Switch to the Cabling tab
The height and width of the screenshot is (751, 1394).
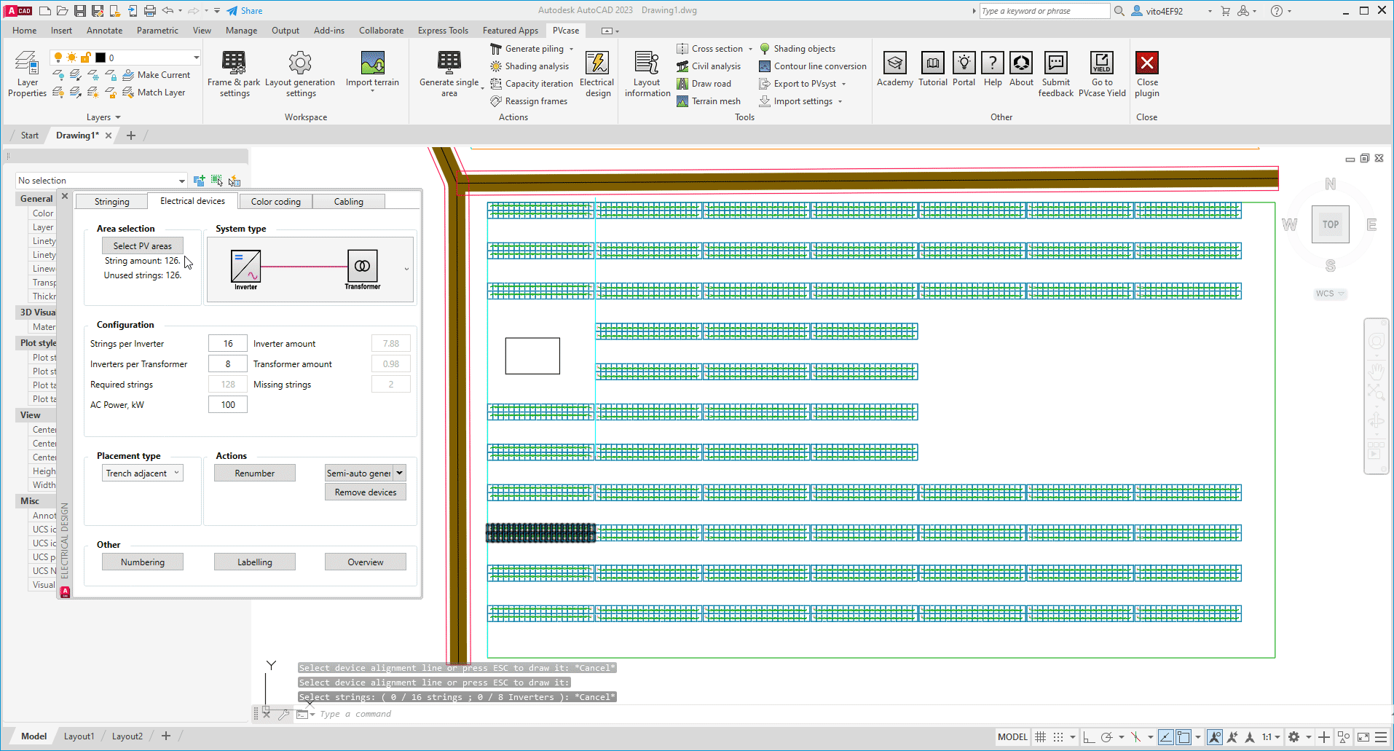pos(348,202)
